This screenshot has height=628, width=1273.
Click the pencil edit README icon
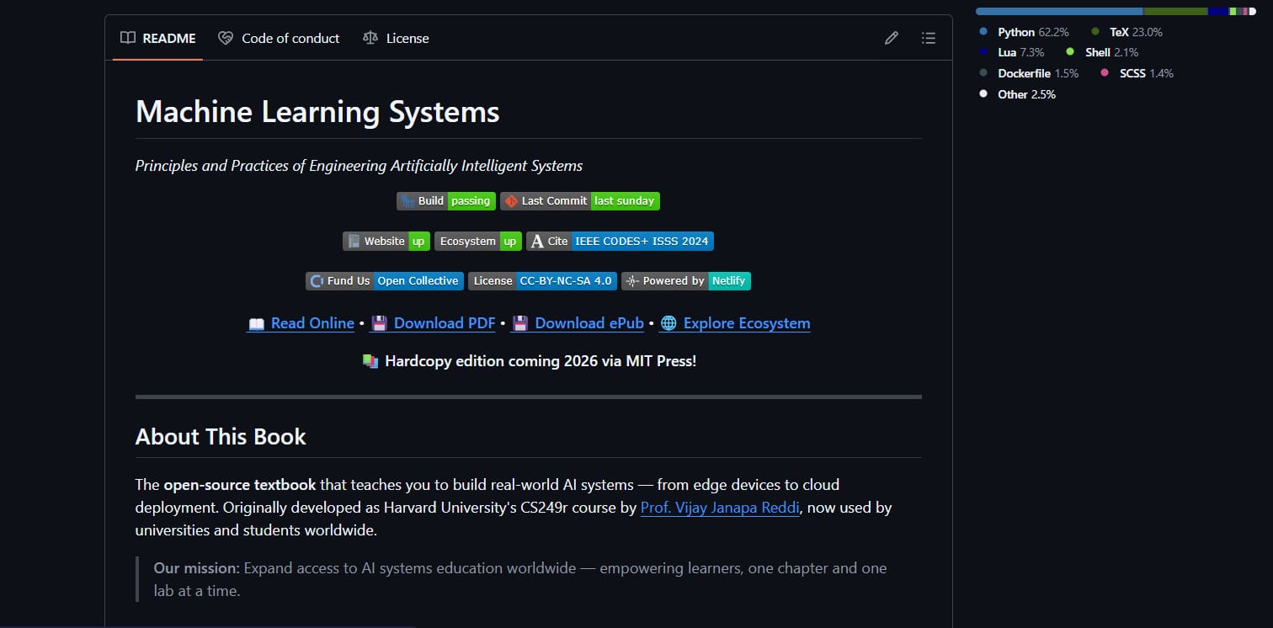coord(891,38)
